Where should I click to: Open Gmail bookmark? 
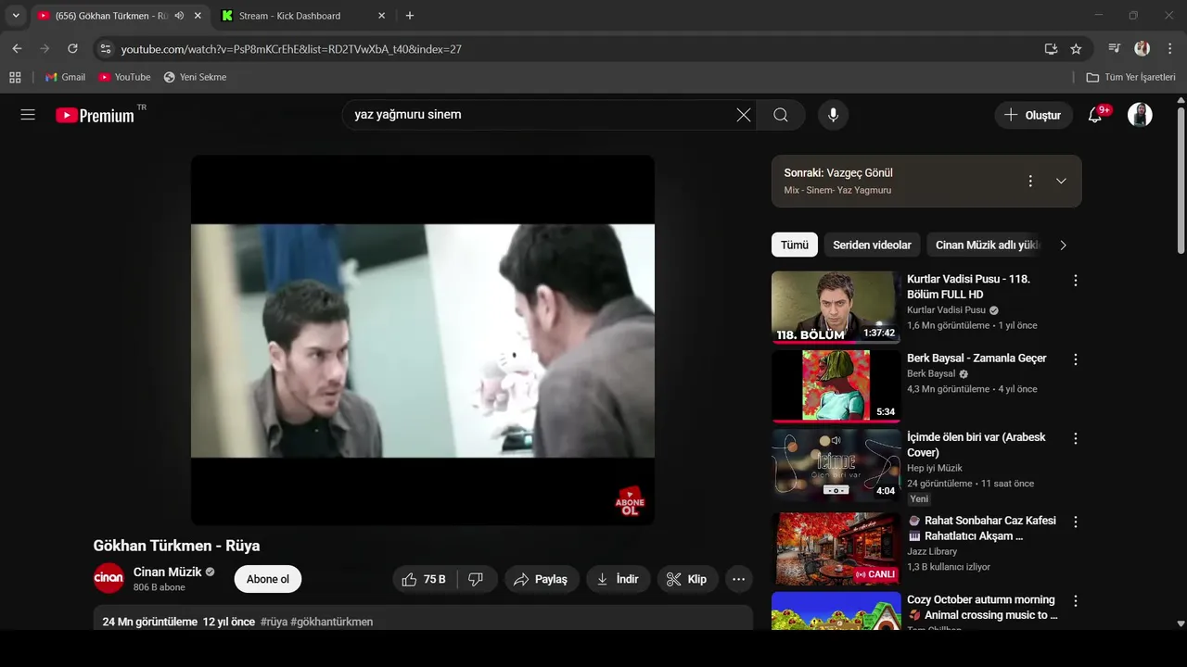pos(65,77)
